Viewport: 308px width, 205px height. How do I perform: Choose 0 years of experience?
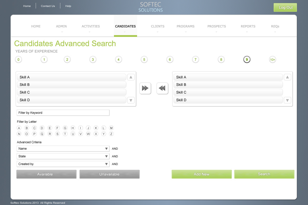coord(18,60)
